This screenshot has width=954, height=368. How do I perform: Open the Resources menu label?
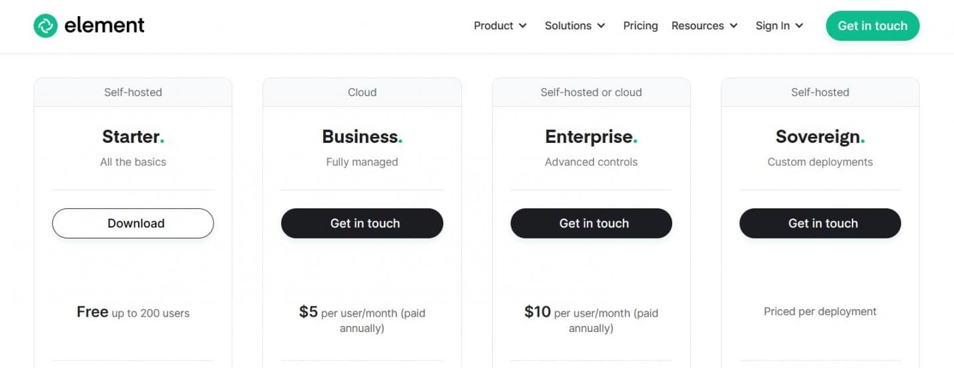(698, 26)
